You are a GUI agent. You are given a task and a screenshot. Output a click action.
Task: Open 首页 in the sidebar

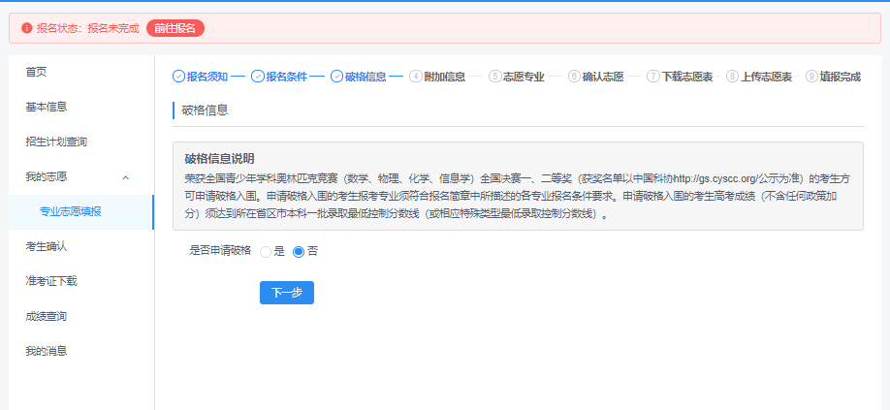[37, 72]
